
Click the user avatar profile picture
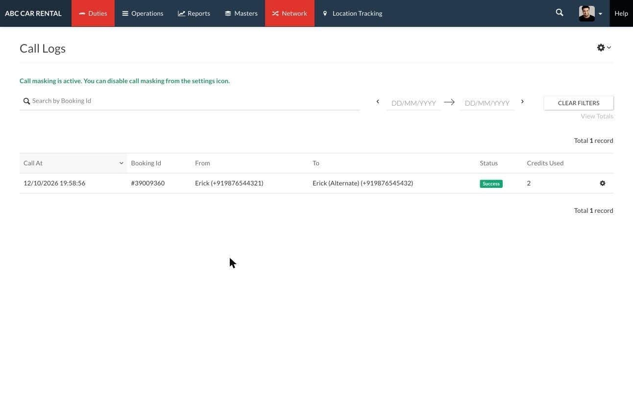586,14
